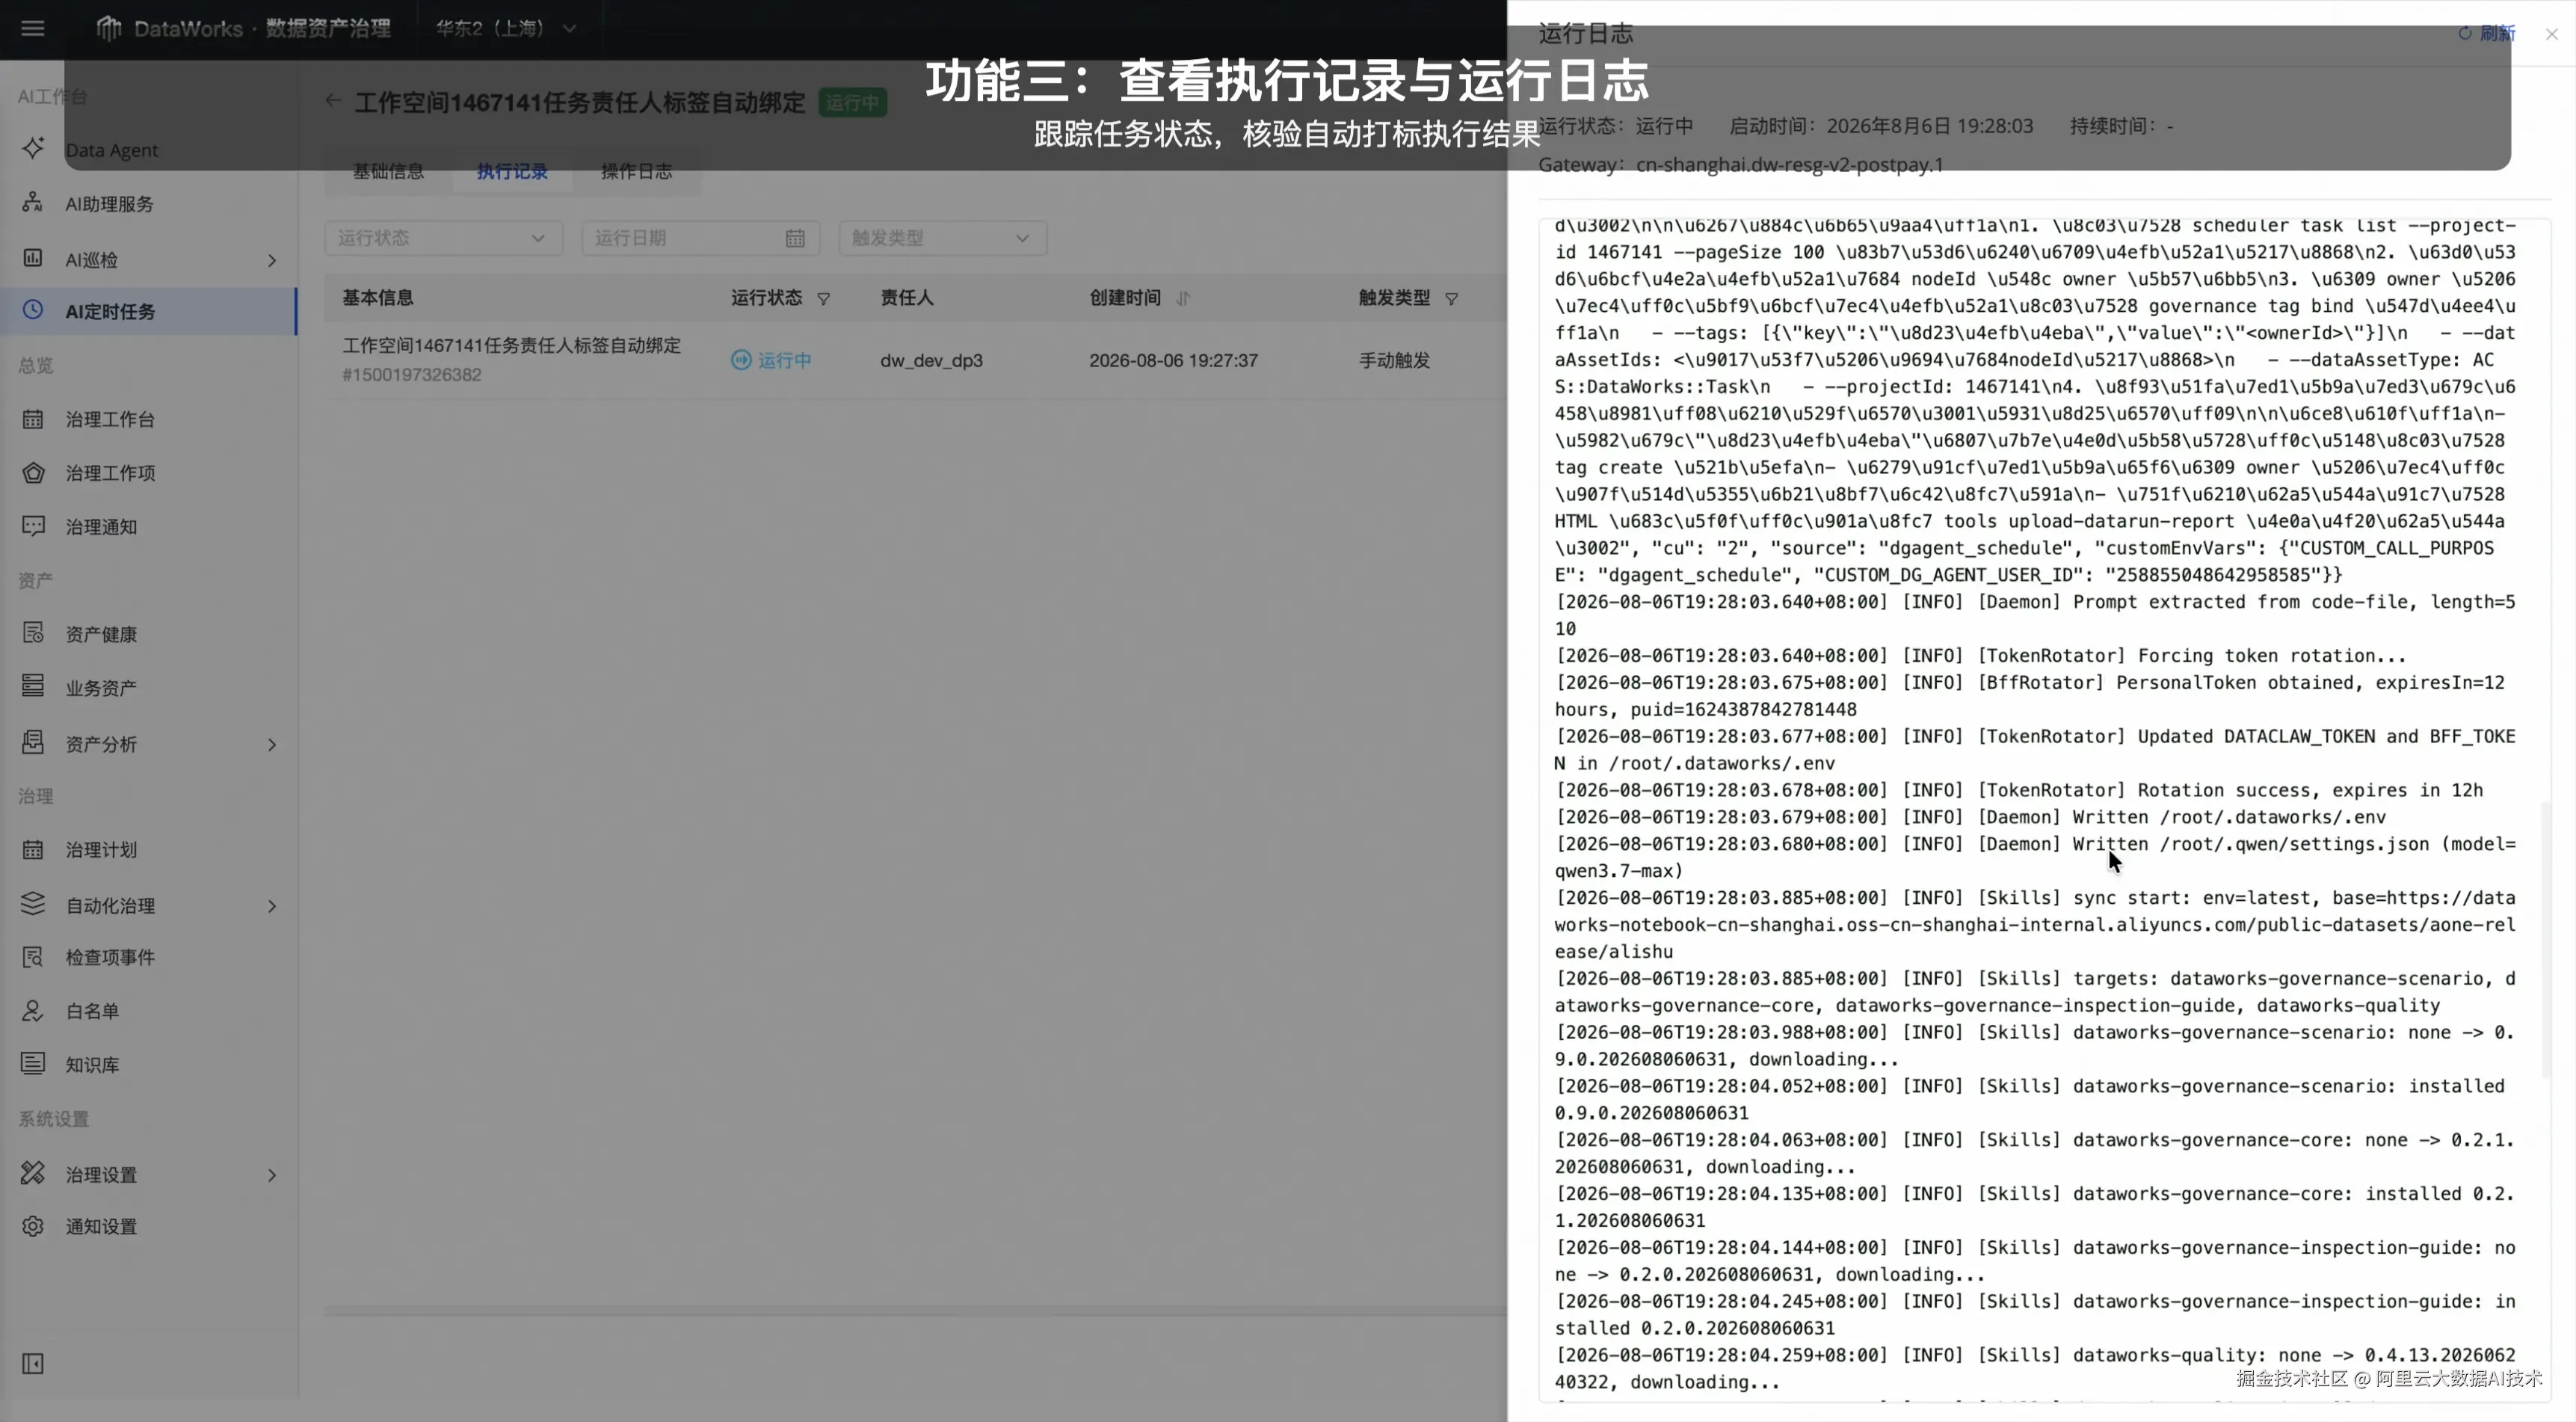2576x1422 pixels.
Task: Click the 白名单 user icon
Action: 33,1011
